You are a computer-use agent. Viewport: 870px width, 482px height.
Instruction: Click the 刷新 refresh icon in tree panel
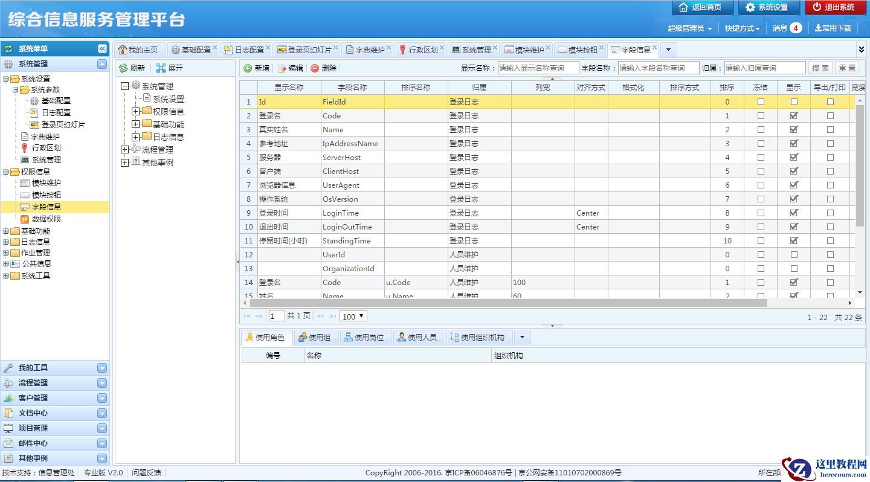click(x=123, y=68)
